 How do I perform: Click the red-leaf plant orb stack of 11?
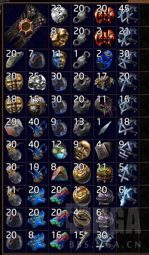(x=105, y=106)
